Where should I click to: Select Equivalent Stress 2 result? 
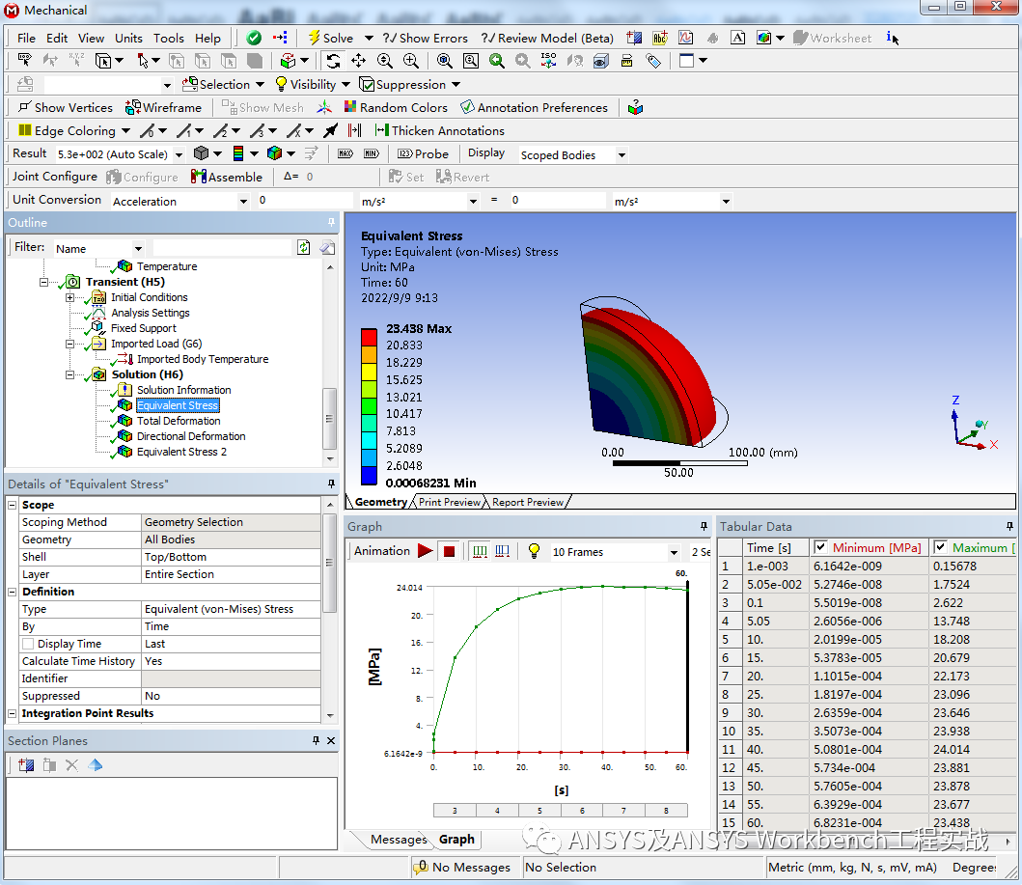[x=181, y=452]
